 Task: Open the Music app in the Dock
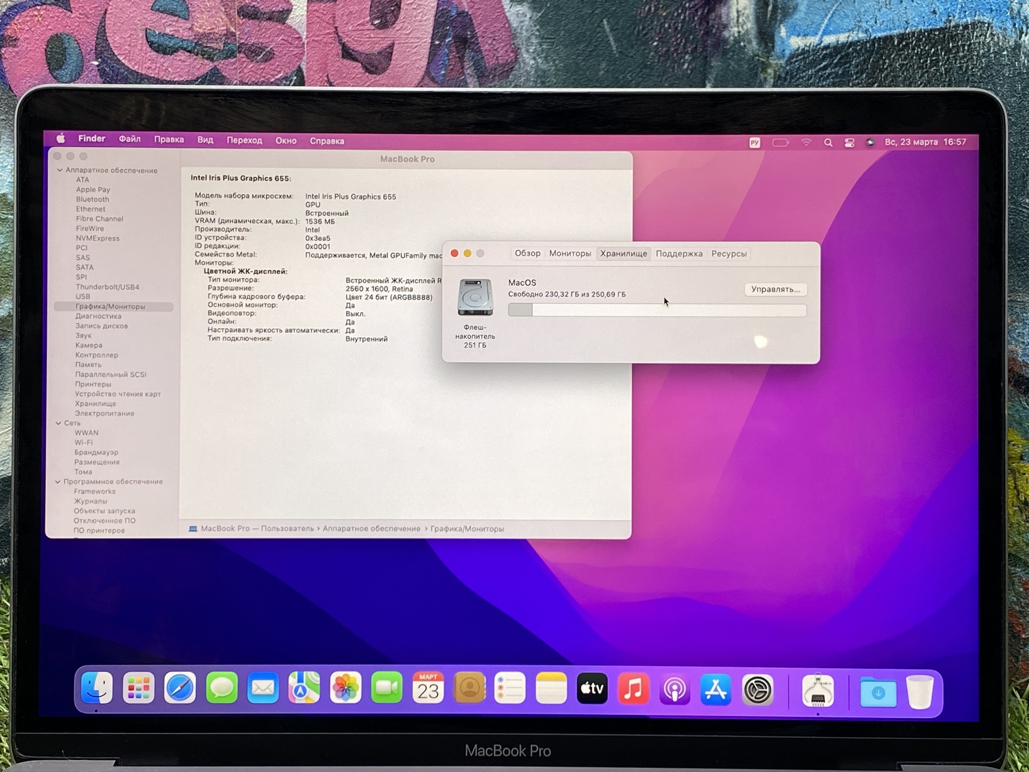pos(633,689)
